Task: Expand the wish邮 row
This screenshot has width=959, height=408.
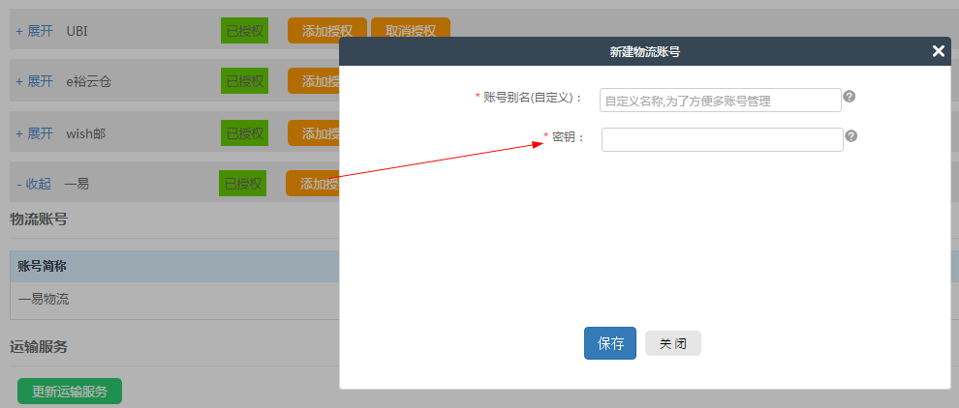Action: [x=34, y=132]
